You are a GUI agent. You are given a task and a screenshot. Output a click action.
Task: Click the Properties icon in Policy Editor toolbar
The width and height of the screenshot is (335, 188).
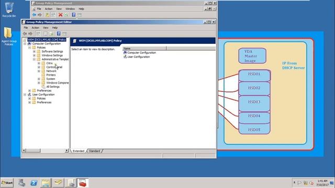(x=46, y=33)
